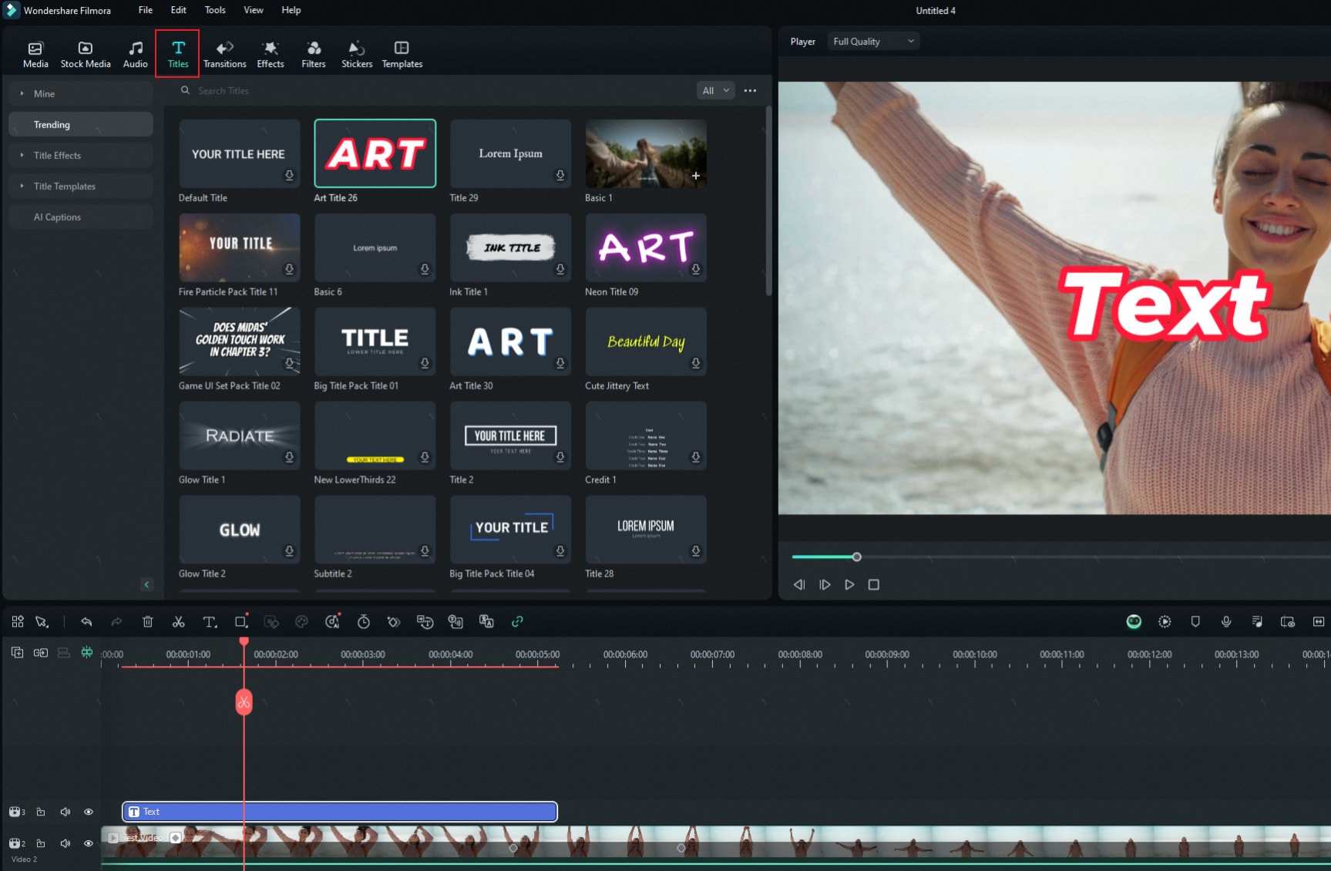This screenshot has height=871, width=1331.
Task: Click the titles panel vertical scrollbar
Action: click(x=768, y=202)
